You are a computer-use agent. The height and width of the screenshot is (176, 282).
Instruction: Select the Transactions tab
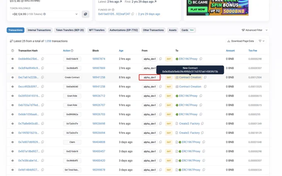pyautogui.click(x=15, y=30)
